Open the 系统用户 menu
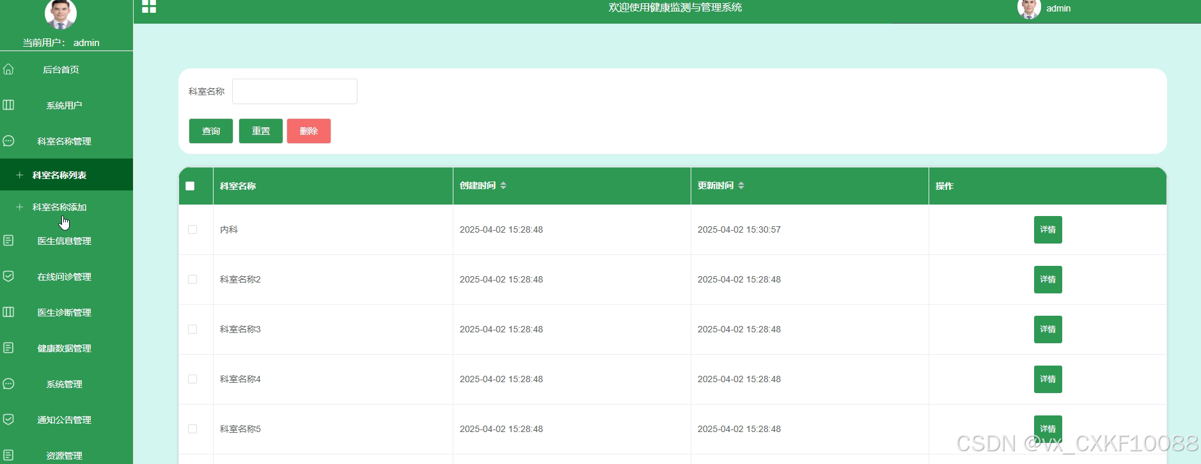This screenshot has width=1201, height=464. [67, 105]
